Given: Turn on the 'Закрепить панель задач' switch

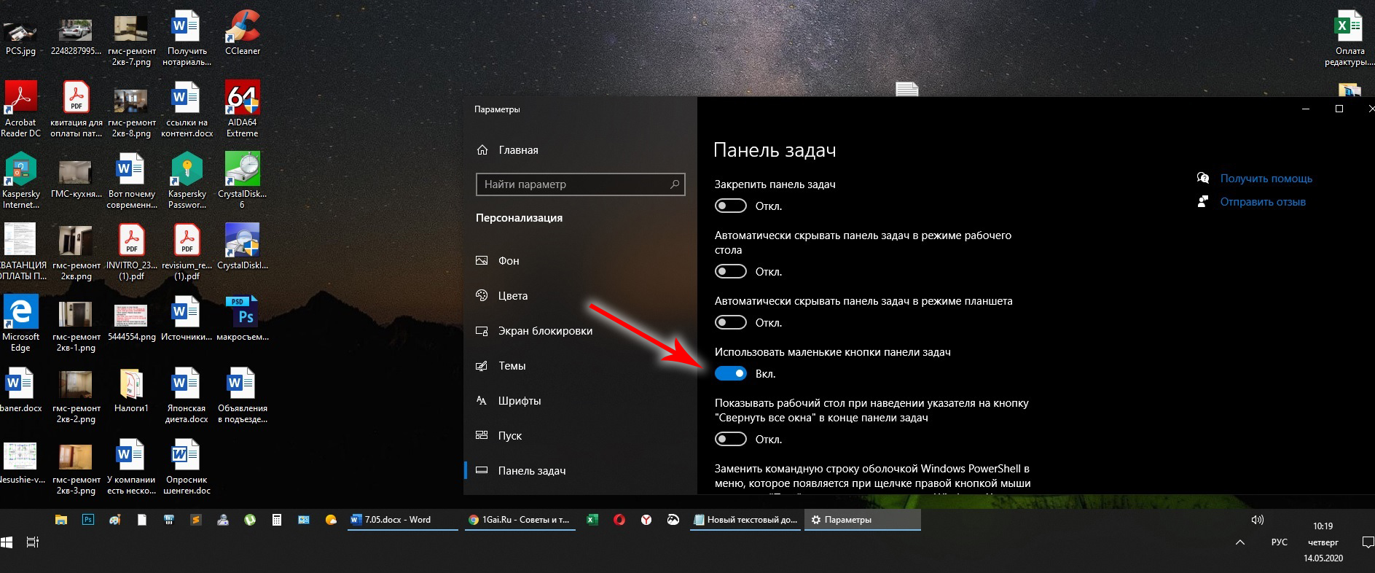Looking at the screenshot, I should [x=731, y=206].
